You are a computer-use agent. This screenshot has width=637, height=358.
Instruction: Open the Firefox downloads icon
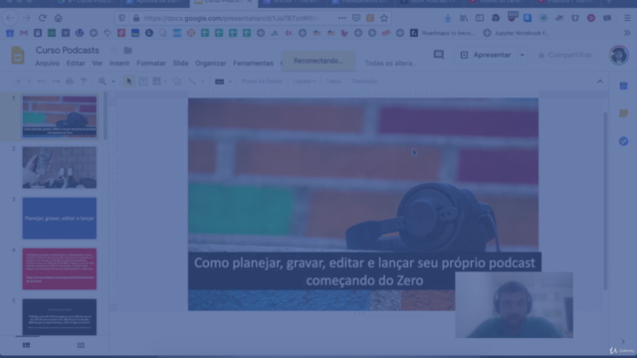448,18
